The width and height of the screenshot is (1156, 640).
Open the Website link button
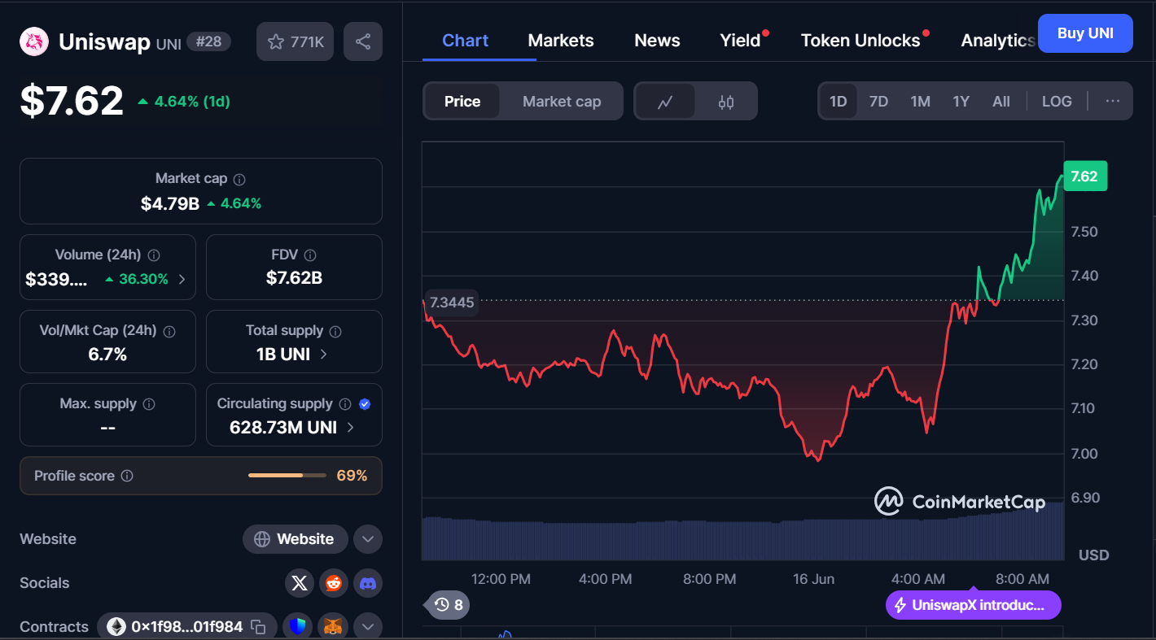point(295,539)
